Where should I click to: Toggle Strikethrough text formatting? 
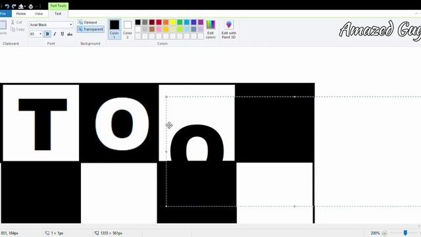coord(70,34)
